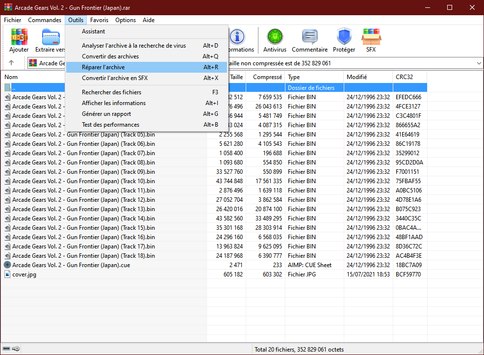Viewport: 484px width, 355px height.
Task: Select Gun Frontier (Japan) (Track 08).bin
Action: tap(84, 162)
